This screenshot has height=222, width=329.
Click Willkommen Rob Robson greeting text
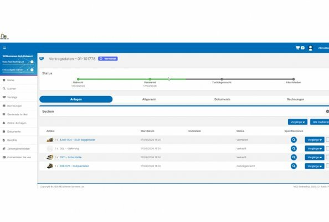click(x=18, y=57)
